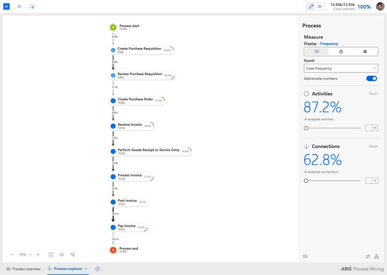Click the 7.22k connection label
Image resolution: width=387 pixels, height=275 pixels.
(115, 138)
